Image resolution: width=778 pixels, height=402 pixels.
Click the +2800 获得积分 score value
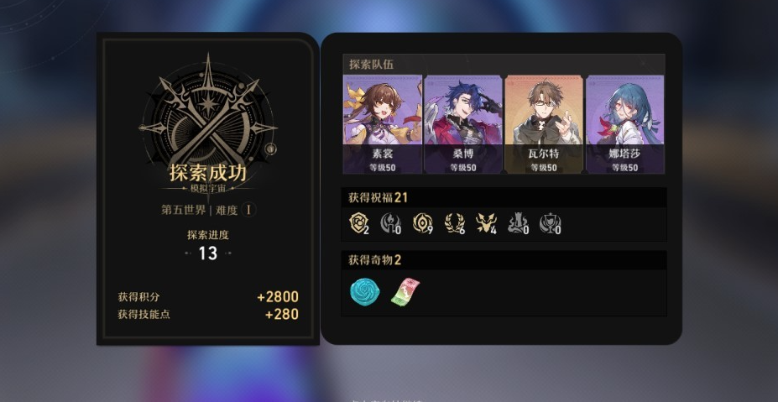(x=278, y=297)
